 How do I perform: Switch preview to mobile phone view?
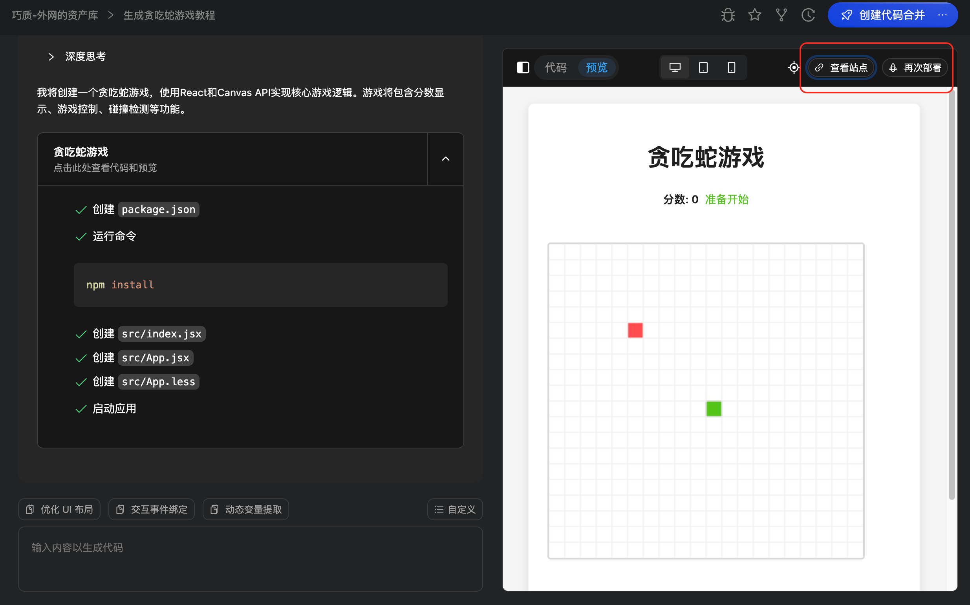coord(731,67)
